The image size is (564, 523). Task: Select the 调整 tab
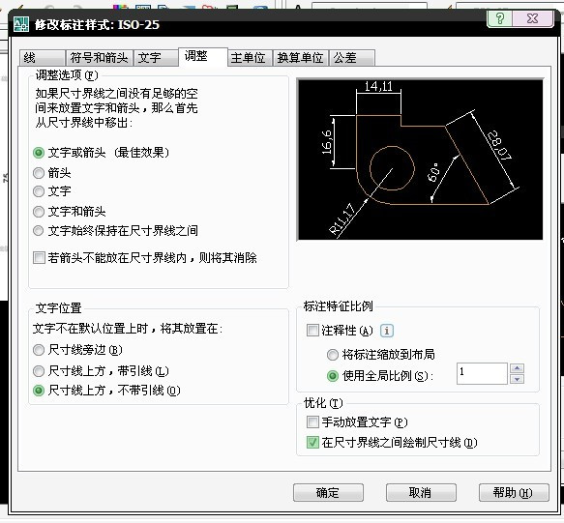point(203,56)
